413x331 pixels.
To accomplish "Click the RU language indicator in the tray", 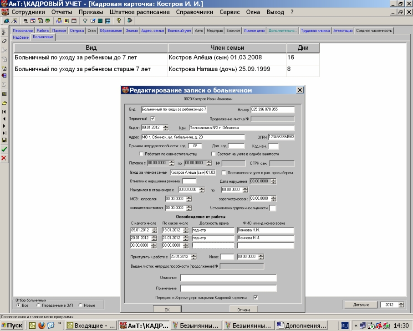I will (345, 326).
